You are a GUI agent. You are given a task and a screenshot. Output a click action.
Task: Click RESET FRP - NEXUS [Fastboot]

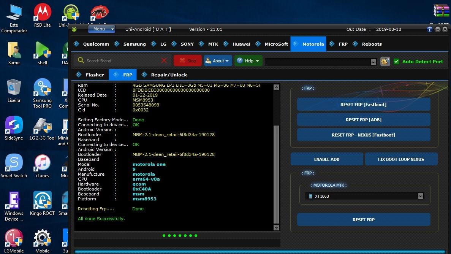click(x=364, y=135)
